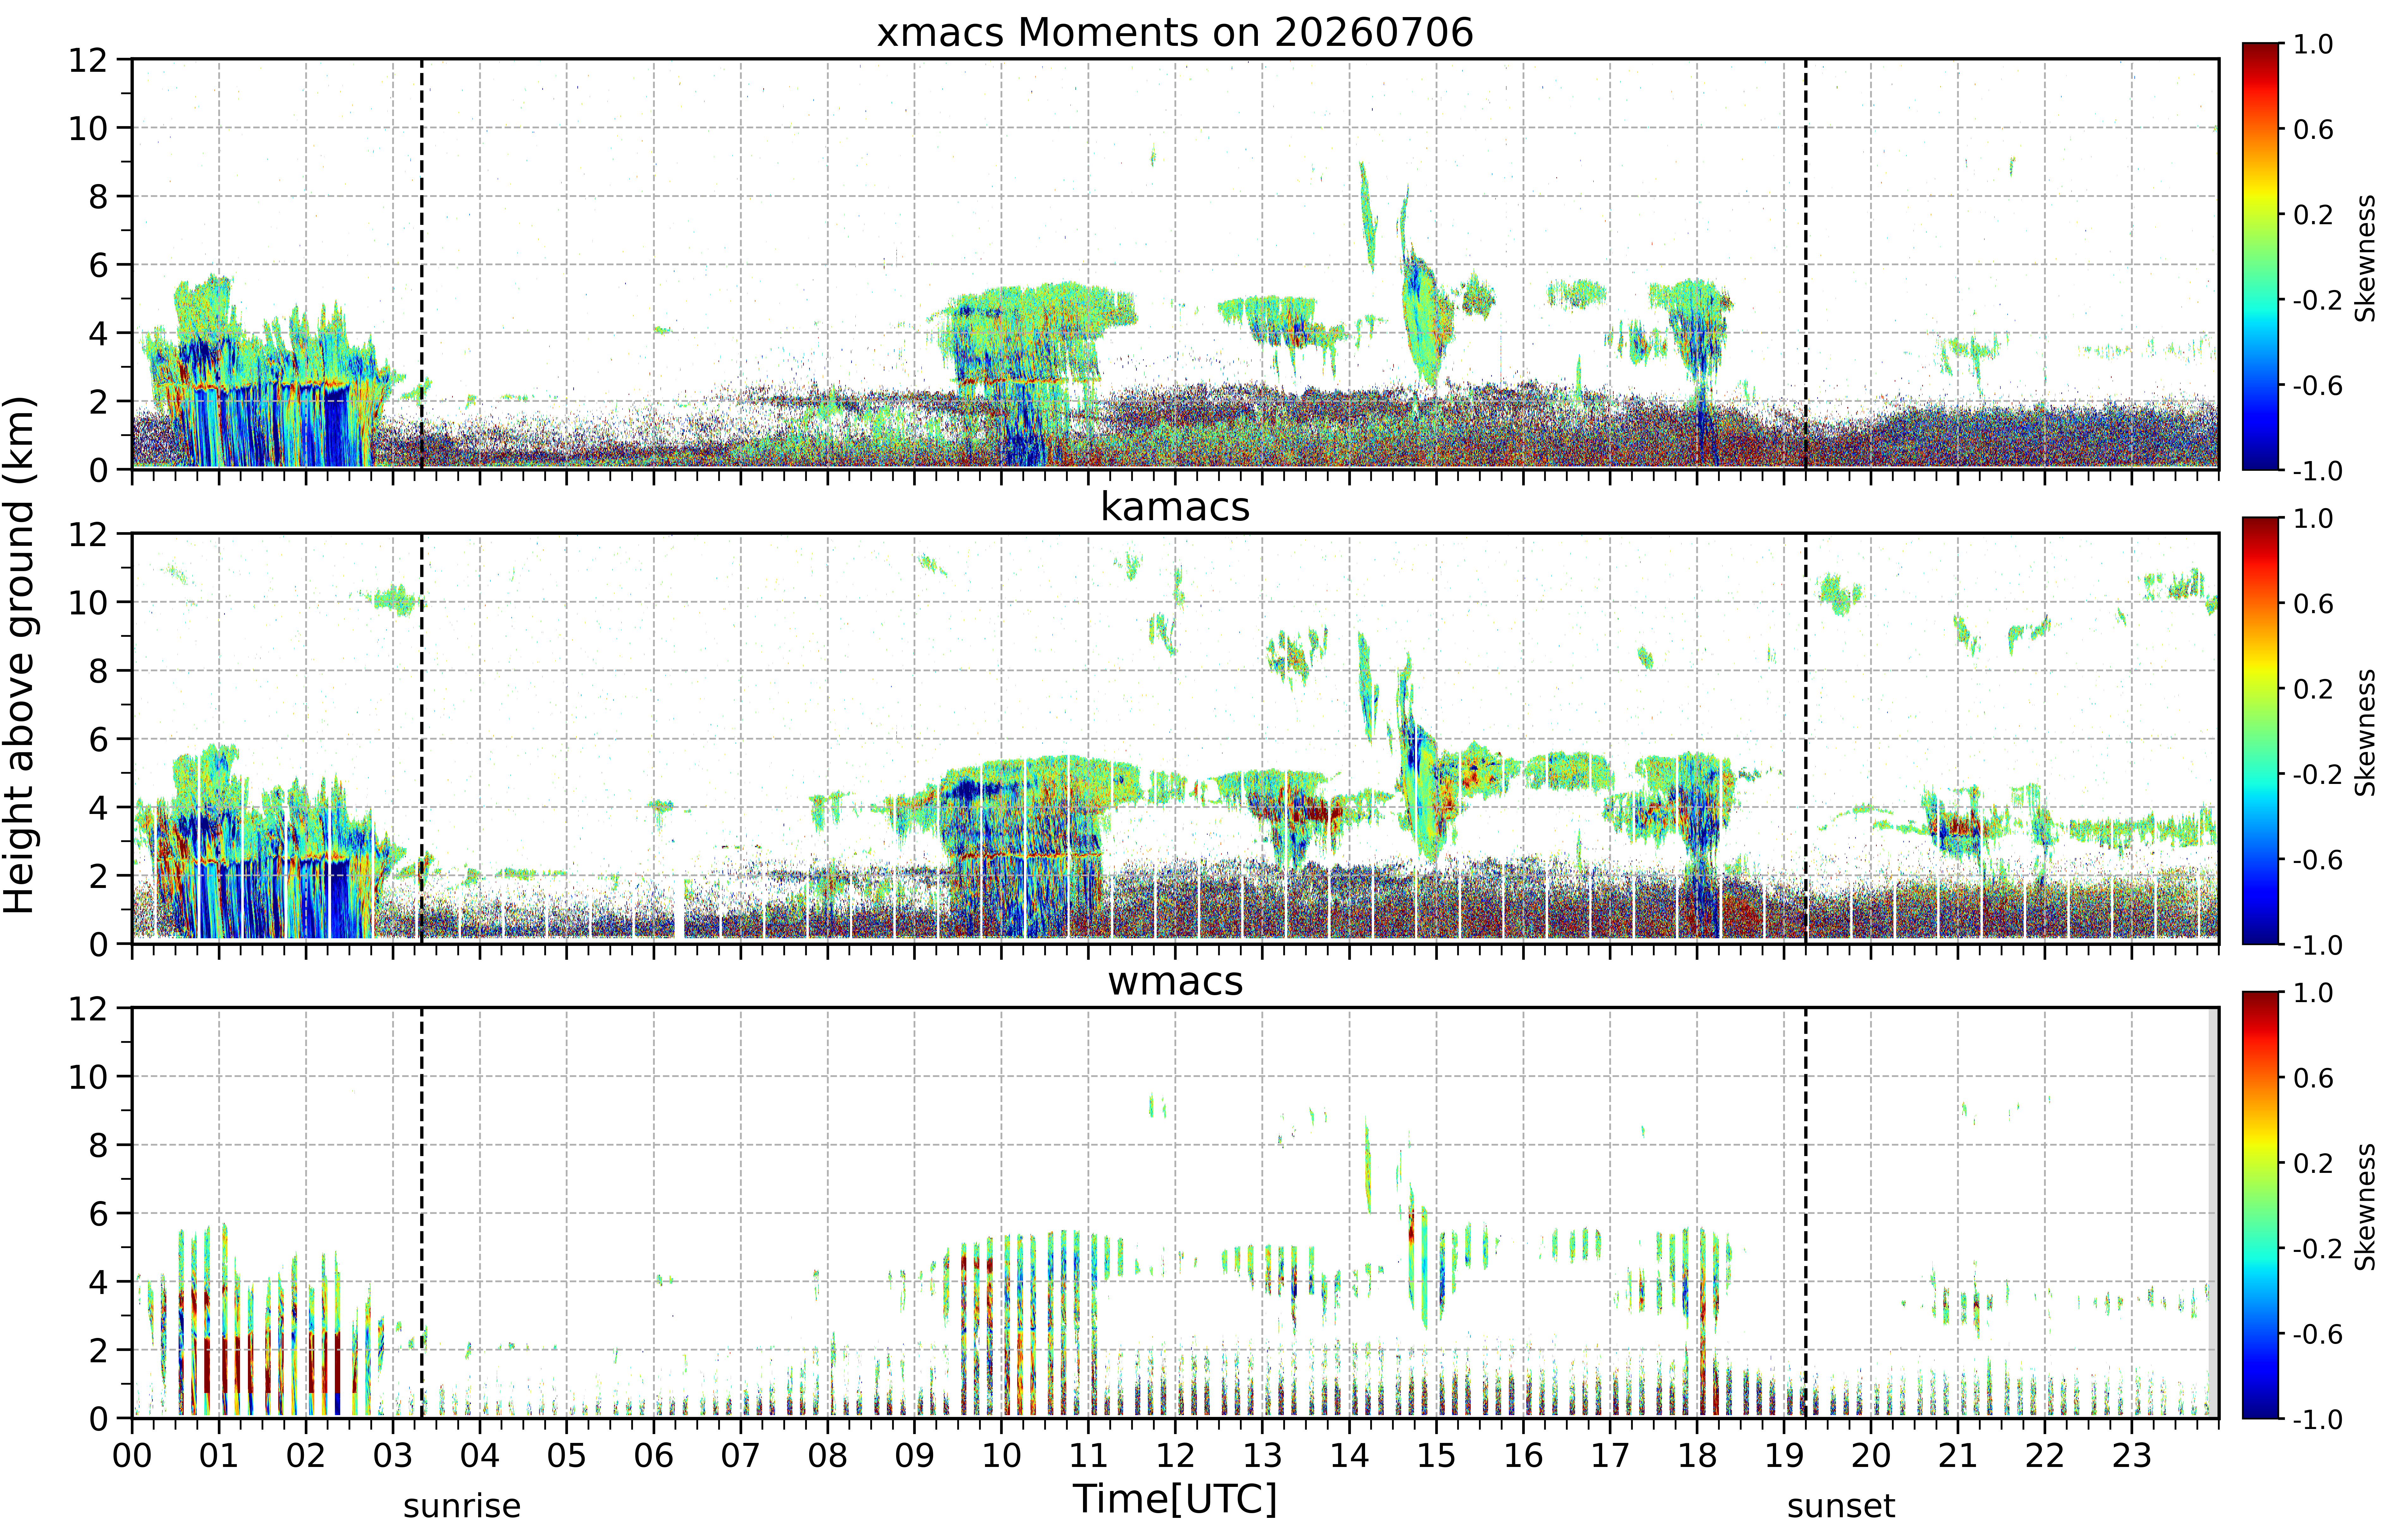
Task: Click the sunset dashed line in wmacs panel
Action: coord(1806,1213)
